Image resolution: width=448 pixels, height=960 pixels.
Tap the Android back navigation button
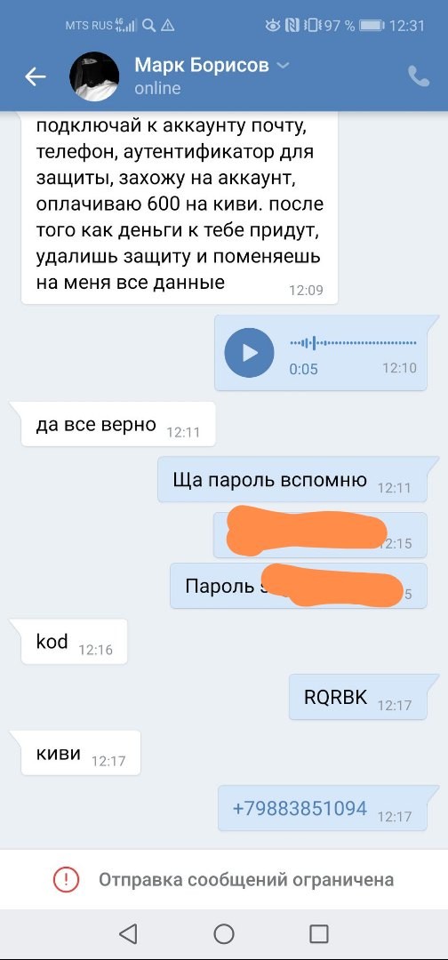(128, 933)
